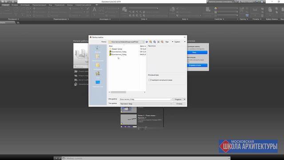Open the History place in dialog sidebar
This screenshot has height=160, width=284.
98,49
